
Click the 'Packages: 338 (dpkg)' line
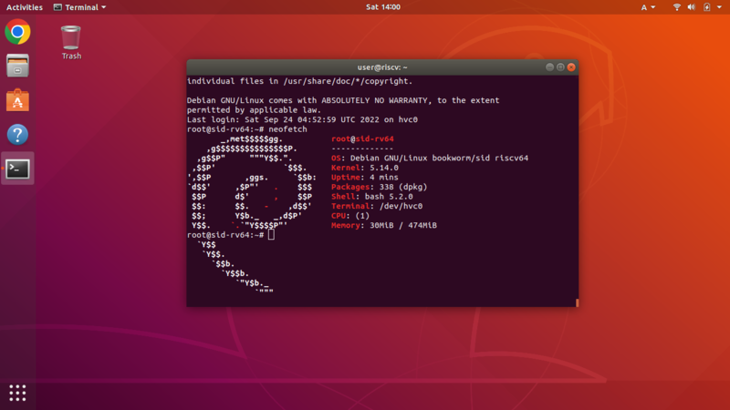click(379, 187)
